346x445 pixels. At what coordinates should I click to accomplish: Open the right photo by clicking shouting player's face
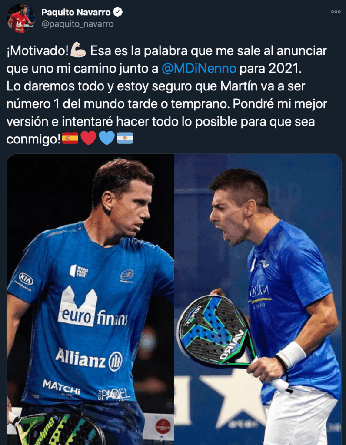coord(230,216)
